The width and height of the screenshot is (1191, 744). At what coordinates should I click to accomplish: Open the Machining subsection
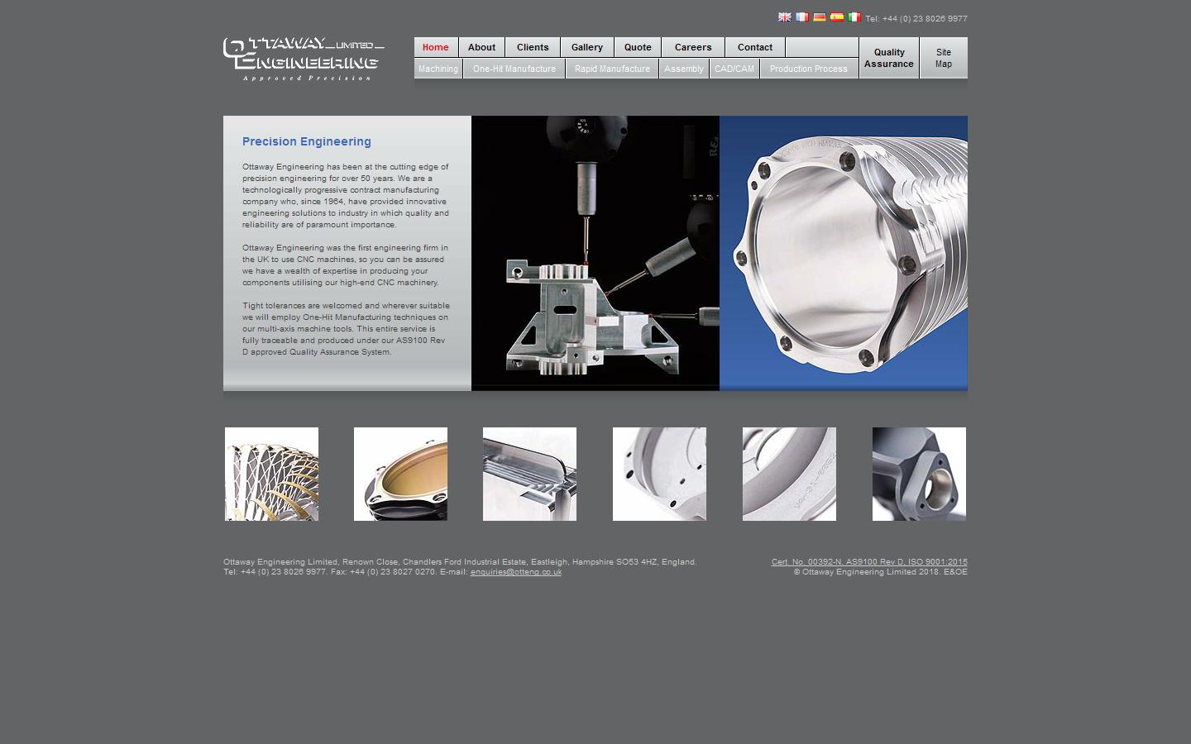click(438, 69)
